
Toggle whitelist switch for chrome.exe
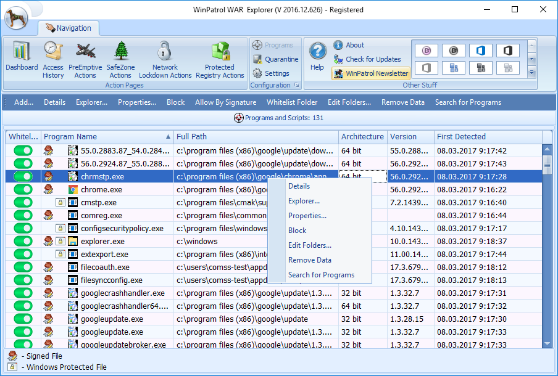(23, 190)
